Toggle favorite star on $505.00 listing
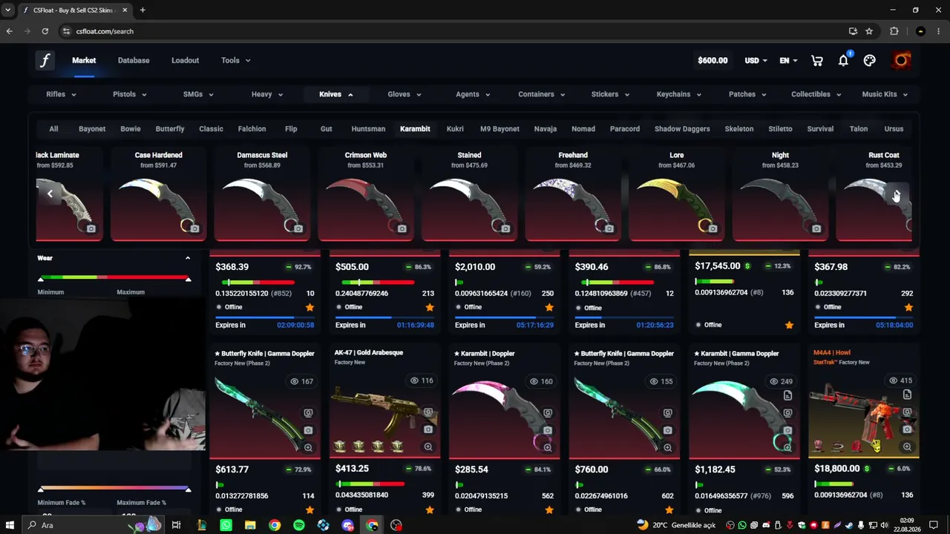The height and width of the screenshot is (534, 950). pos(429,307)
